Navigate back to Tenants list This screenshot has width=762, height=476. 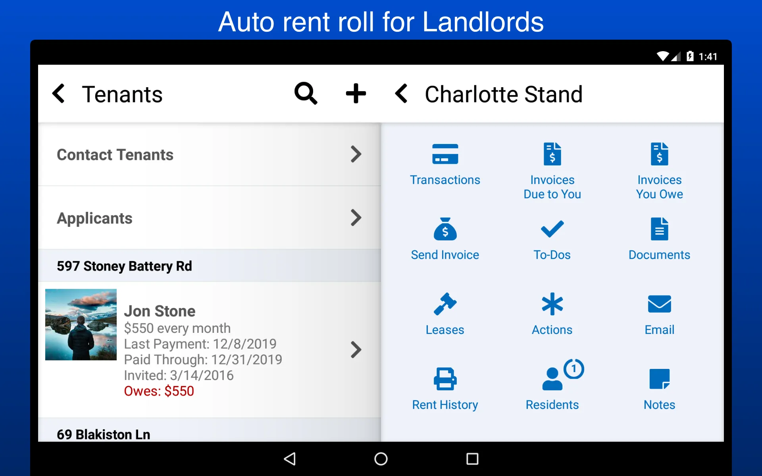[x=59, y=93]
